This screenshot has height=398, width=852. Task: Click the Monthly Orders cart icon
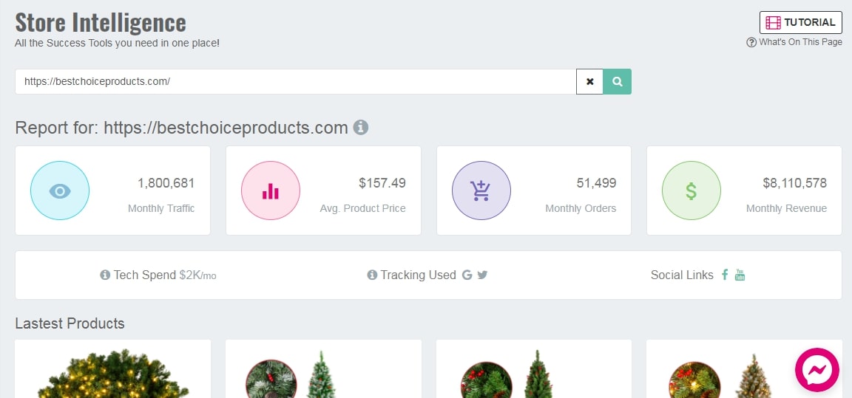(481, 191)
